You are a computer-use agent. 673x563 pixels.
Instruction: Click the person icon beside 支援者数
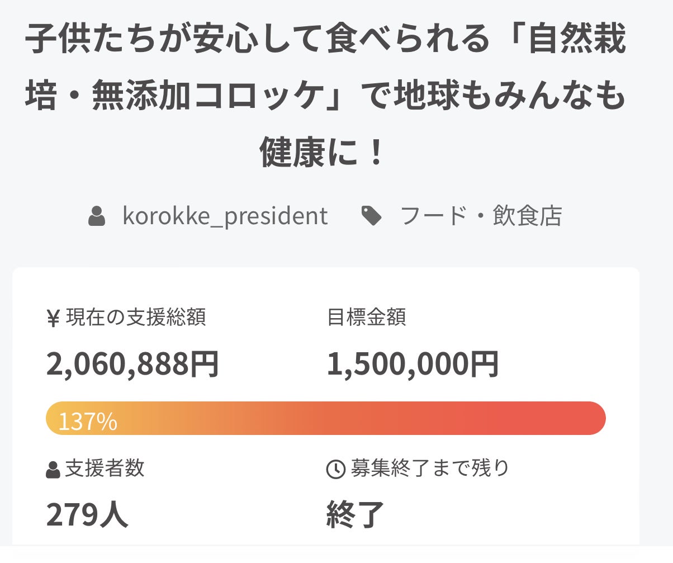pos(53,470)
